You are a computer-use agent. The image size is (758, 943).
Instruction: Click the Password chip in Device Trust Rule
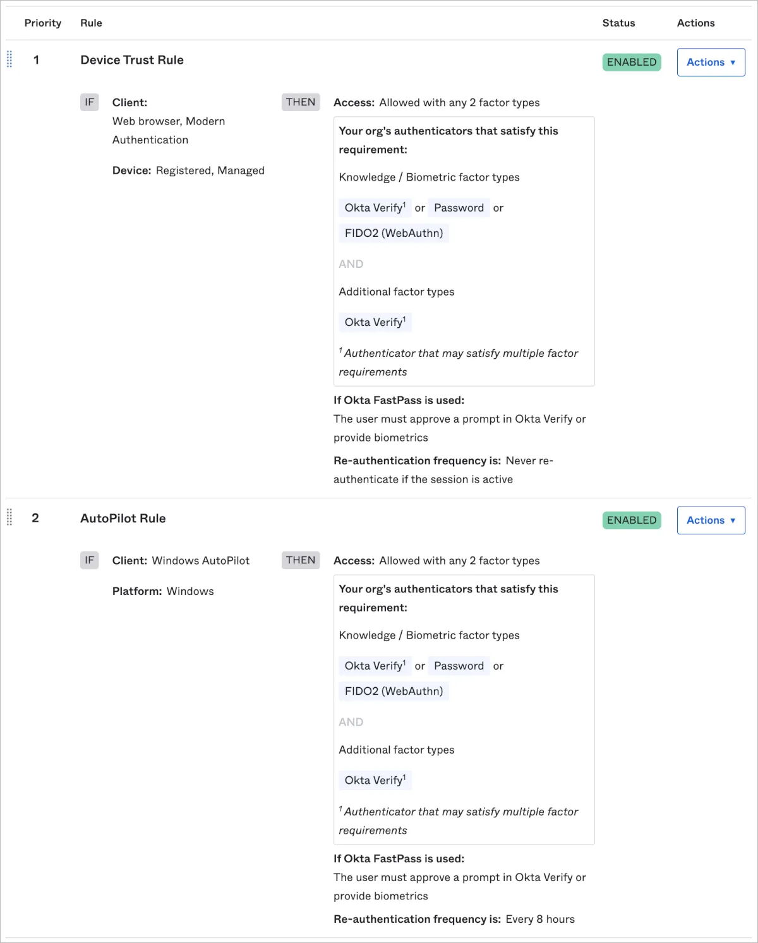[x=459, y=208]
